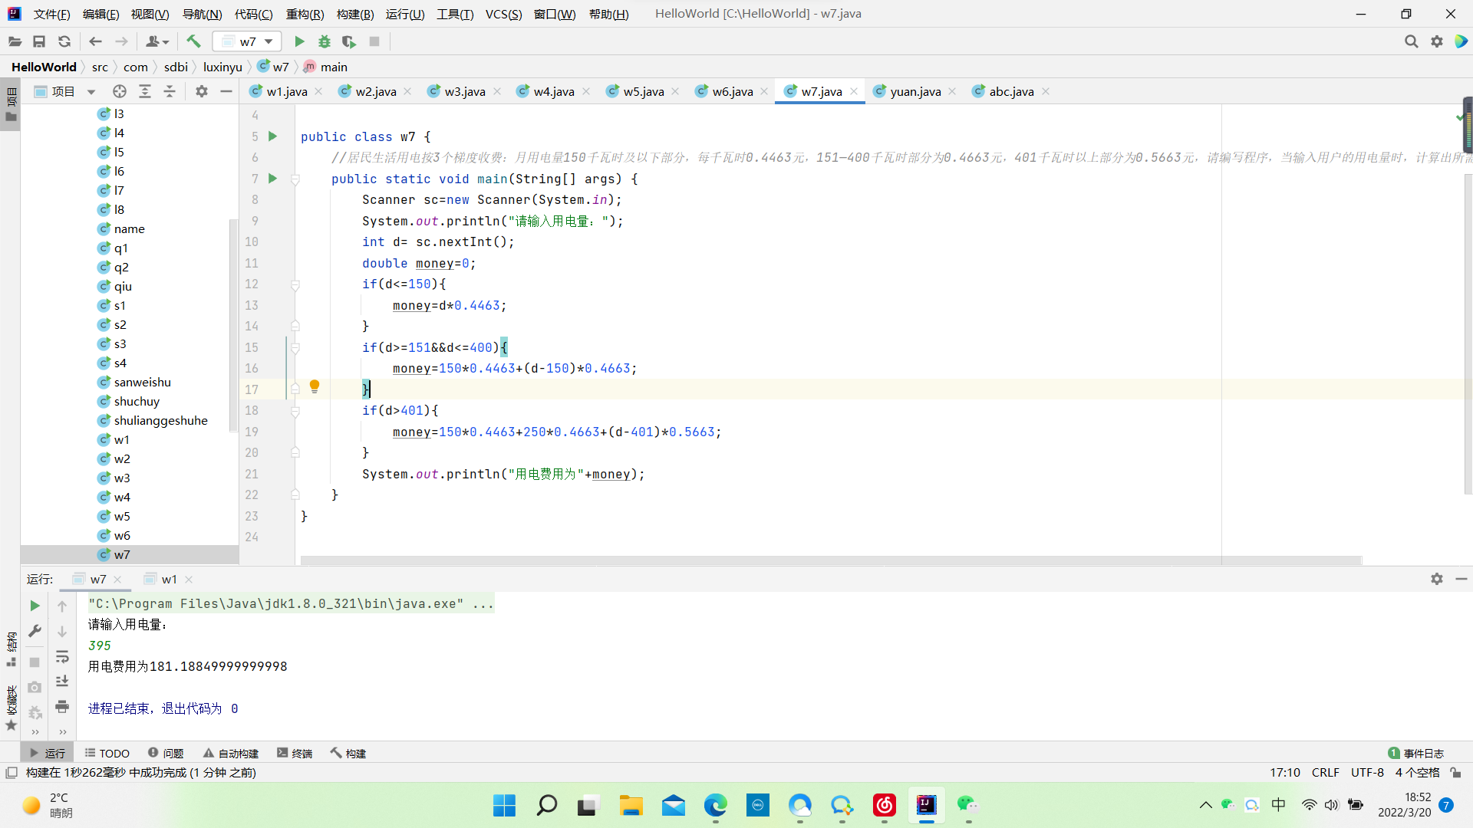The height and width of the screenshot is (828, 1473).
Task: Rerun program with green arrow in Run panel
Action: 35,606
